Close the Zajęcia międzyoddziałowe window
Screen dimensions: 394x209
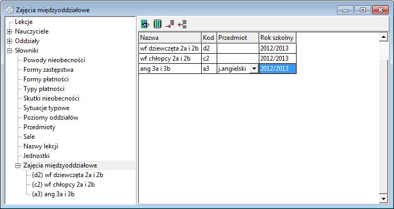[381, 10]
